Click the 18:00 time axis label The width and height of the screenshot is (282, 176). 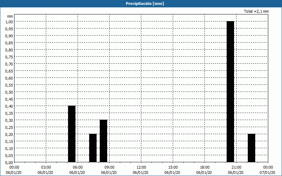click(205, 168)
